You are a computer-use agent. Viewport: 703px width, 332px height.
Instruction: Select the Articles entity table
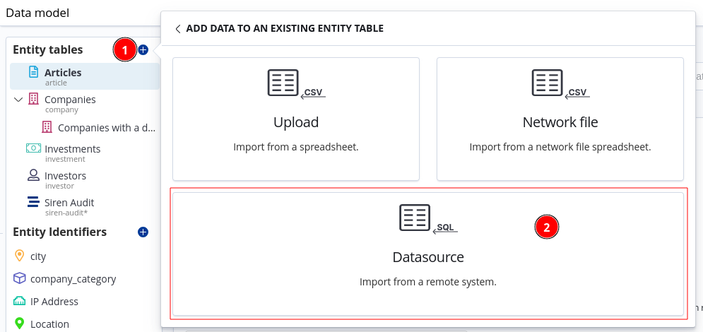[x=63, y=73]
